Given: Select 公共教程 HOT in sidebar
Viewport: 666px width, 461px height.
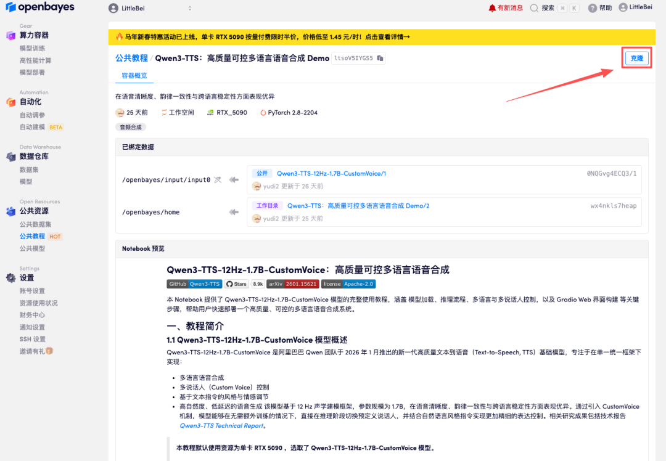Looking at the screenshot, I should (41, 237).
